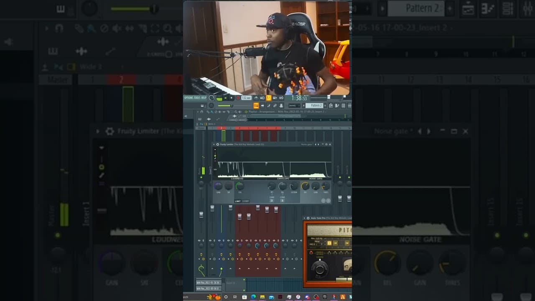
Task: Expand the Fruity Limiter menu arrow
Action: point(214,144)
